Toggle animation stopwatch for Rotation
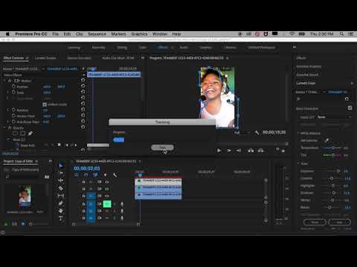The width and height of the screenshot is (357, 267). pyautogui.click(x=14, y=110)
